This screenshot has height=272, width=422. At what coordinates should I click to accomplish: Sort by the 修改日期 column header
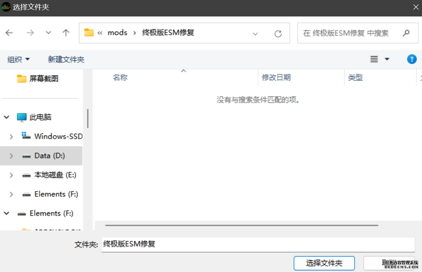[x=276, y=78]
